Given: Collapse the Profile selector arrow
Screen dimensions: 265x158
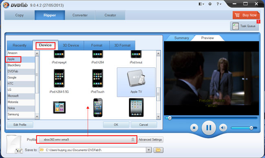Looking at the screenshot, I should 133,139.
